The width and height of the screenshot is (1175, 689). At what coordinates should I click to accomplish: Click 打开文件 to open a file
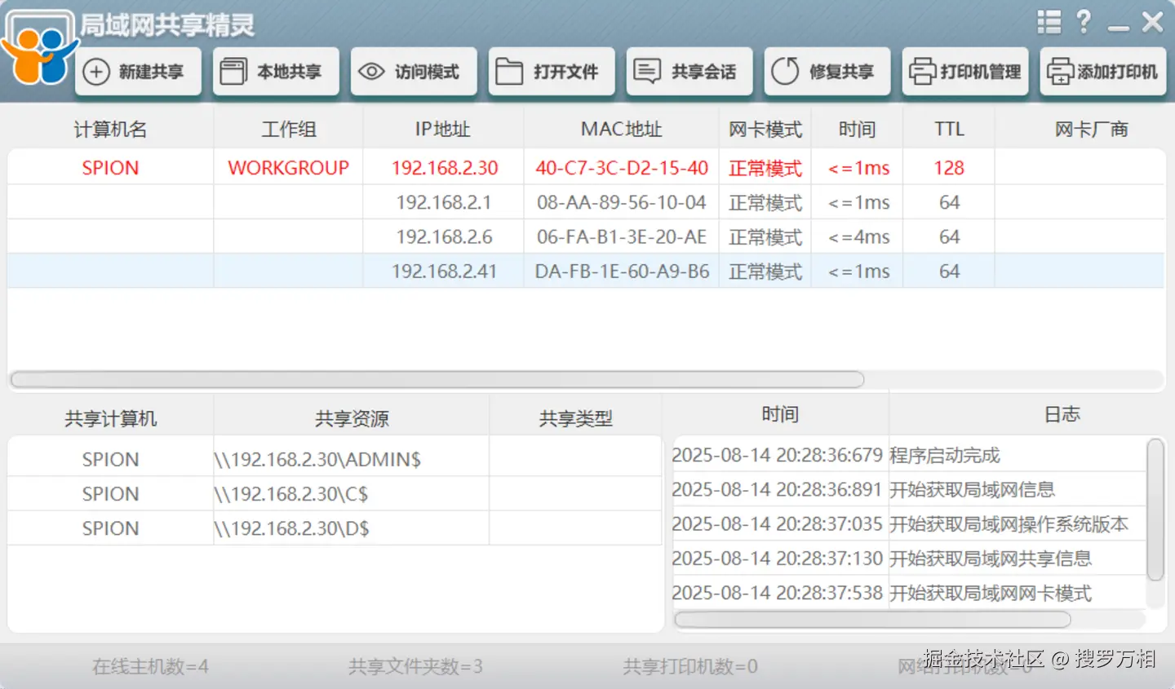tap(552, 72)
